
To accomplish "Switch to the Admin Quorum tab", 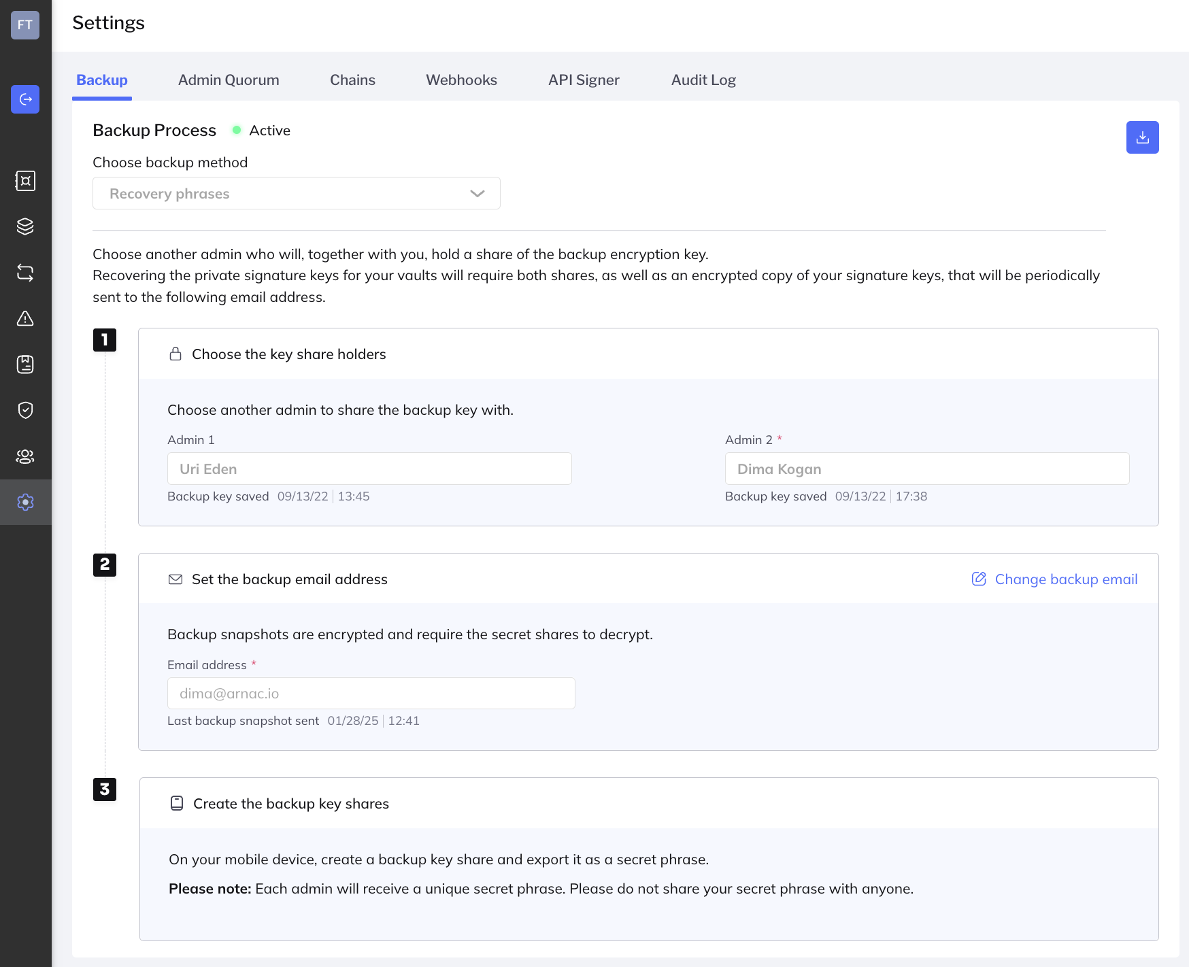I will (229, 80).
